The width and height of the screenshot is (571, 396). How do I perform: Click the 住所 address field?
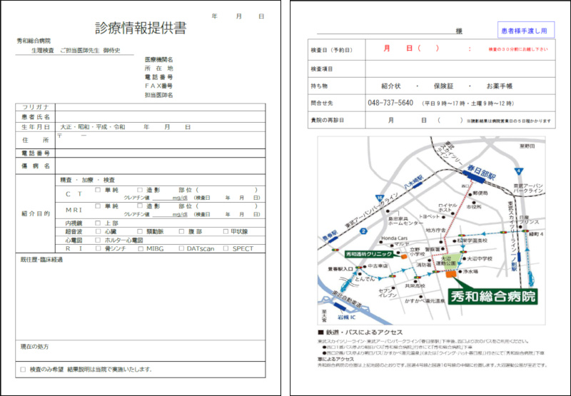point(160,140)
